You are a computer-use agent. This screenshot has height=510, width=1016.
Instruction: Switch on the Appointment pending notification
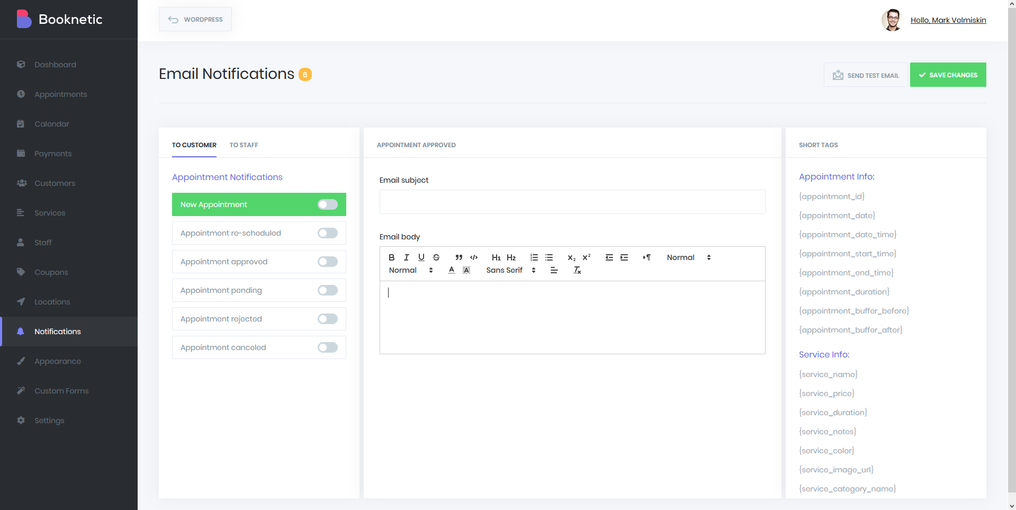(x=327, y=290)
